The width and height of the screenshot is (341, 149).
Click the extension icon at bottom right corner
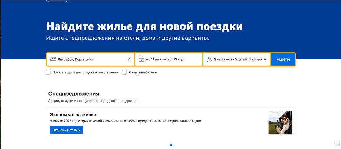click(x=337, y=143)
